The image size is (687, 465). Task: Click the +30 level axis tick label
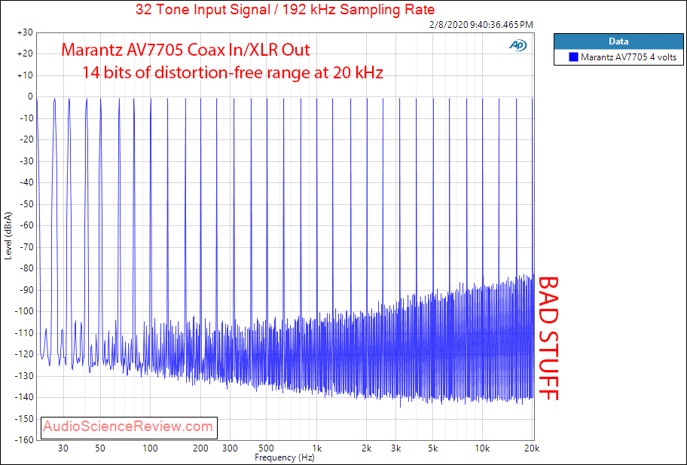[25, 32]
